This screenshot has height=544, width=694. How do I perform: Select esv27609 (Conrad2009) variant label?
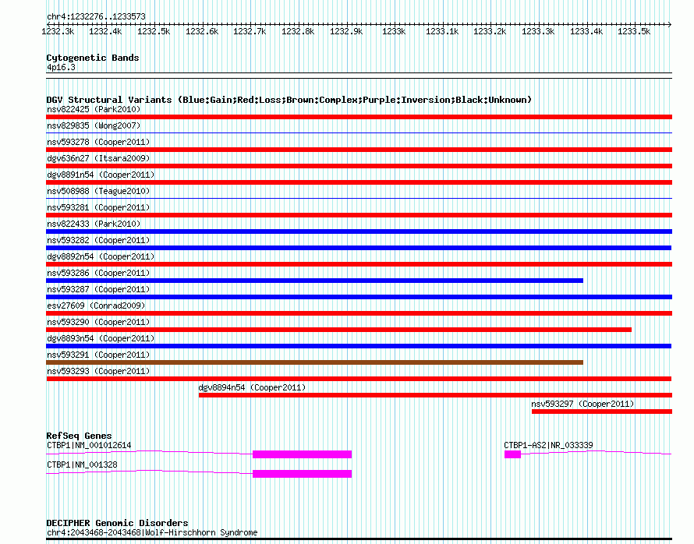click(x=96, y=306)
